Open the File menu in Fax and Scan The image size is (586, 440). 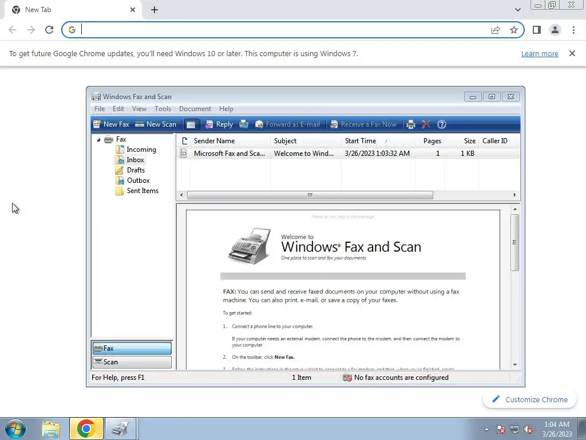coord(100,109)
